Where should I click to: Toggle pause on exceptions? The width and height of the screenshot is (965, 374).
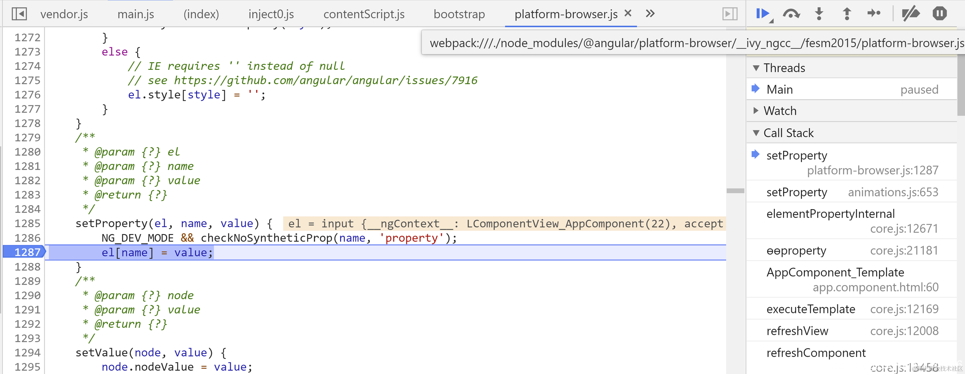pyautogui.click(x=939, y=14)
